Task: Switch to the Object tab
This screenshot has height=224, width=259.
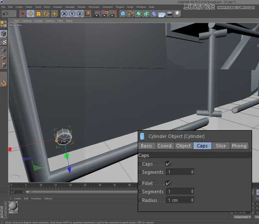Action: click(183, 146)
